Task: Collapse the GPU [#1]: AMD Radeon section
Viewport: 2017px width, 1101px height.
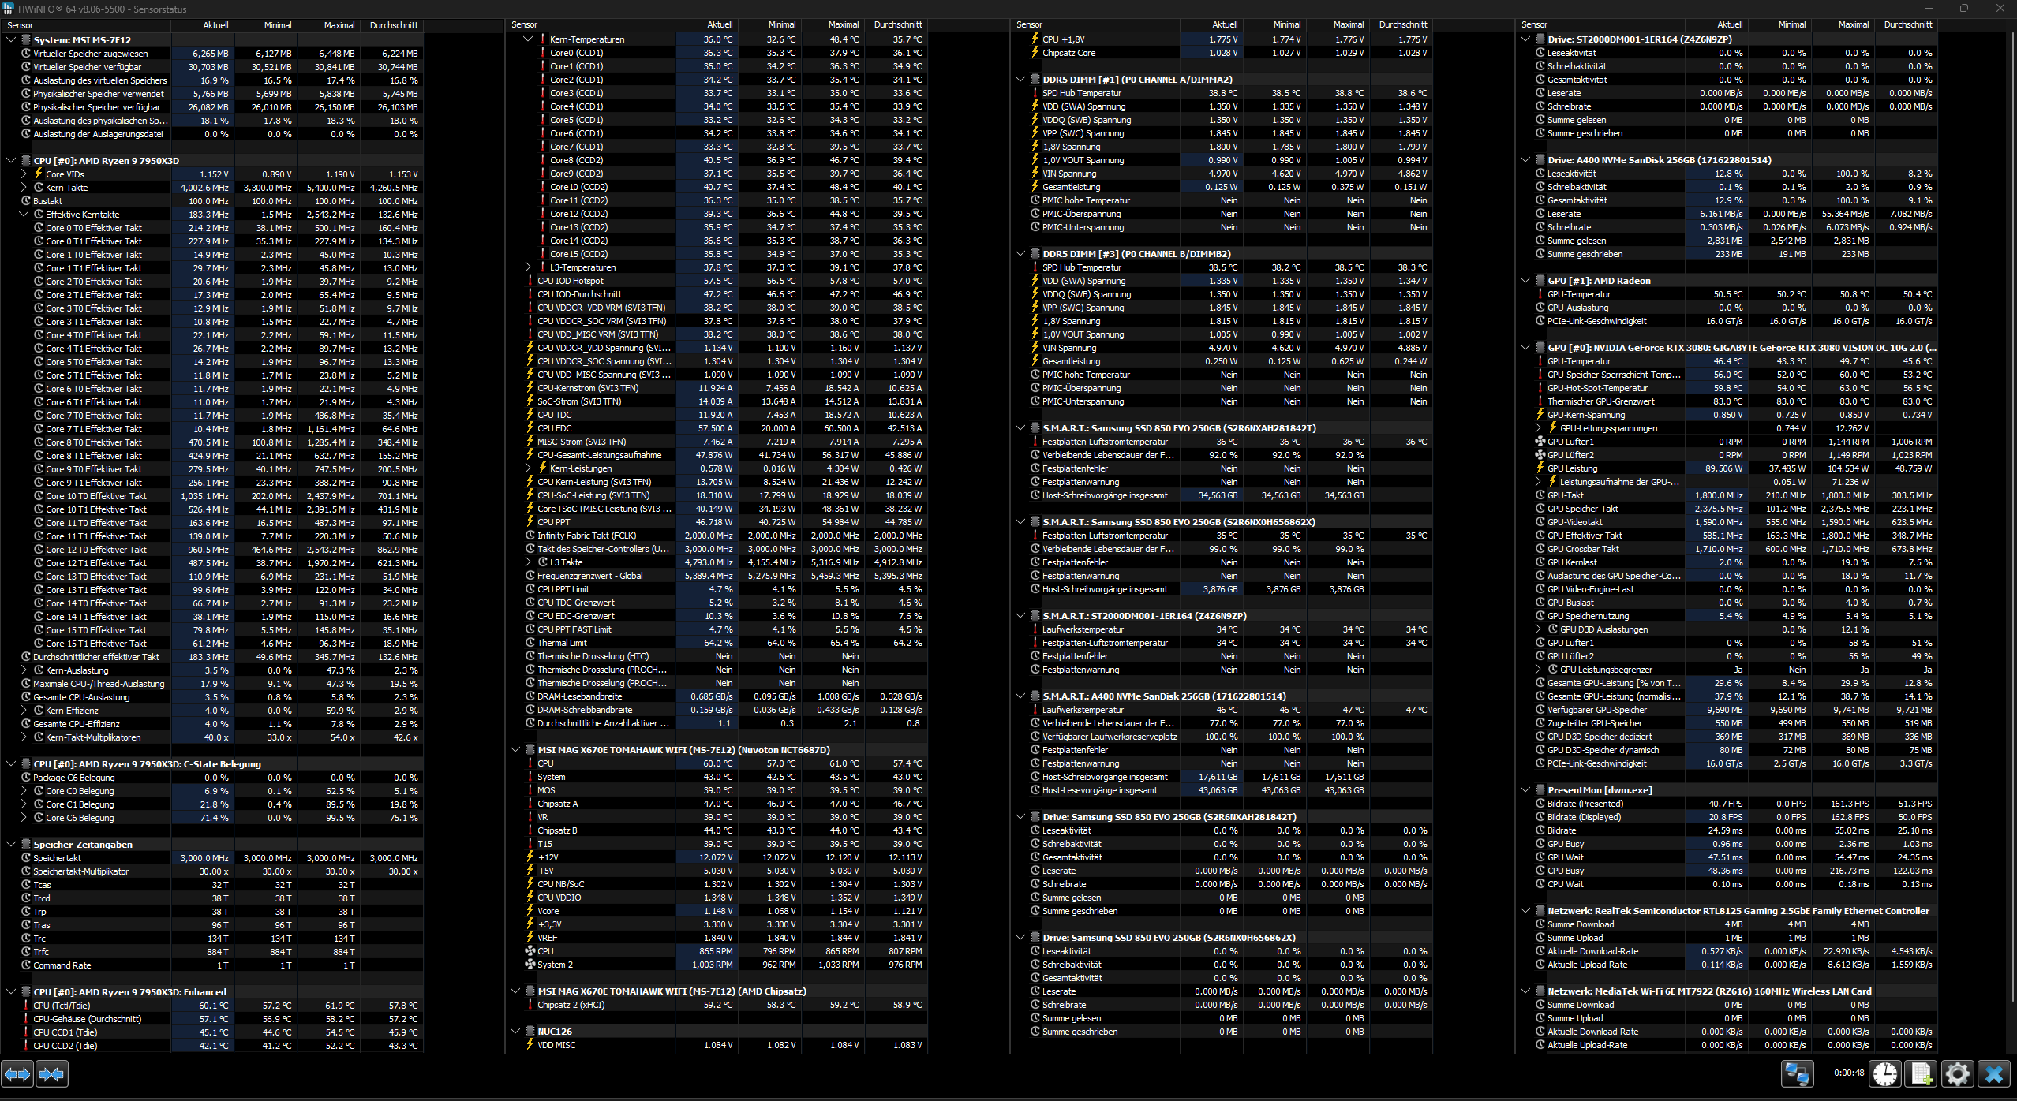Action: click(1525, 281)
